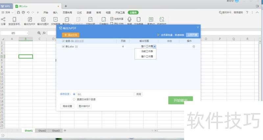Click the 输出为图片 ribbon icon
Screen dimensions: 263x140
pos(43,20)
